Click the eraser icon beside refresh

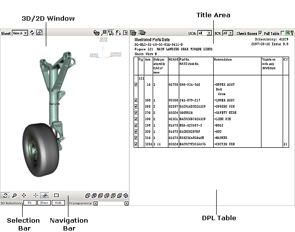coord(39,33)
